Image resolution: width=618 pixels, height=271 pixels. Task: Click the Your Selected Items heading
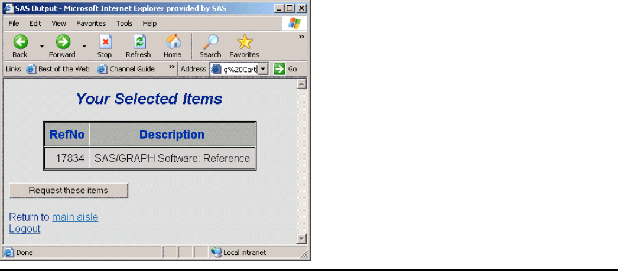point(149,99)
